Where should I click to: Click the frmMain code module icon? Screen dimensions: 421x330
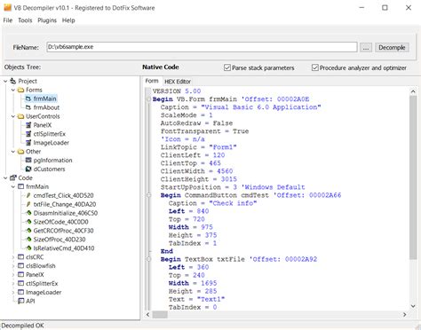pyautogui.click(x=20, y=186)
